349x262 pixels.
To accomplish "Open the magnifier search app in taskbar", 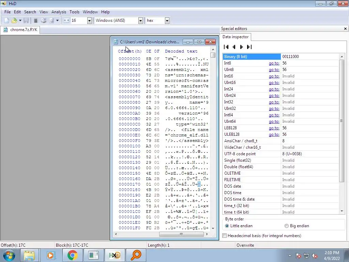I will (x=136, y=255).
